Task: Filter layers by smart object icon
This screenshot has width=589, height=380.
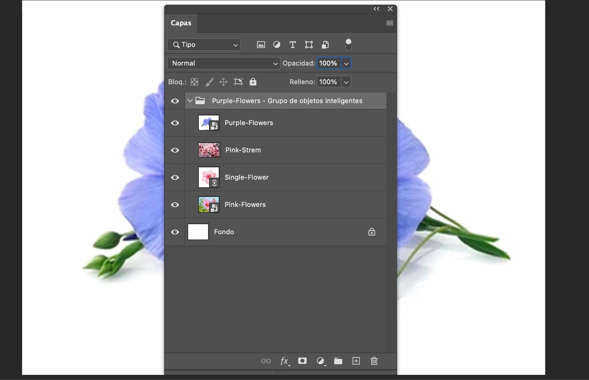Action: pyautogui.click(x=325, y=45)
